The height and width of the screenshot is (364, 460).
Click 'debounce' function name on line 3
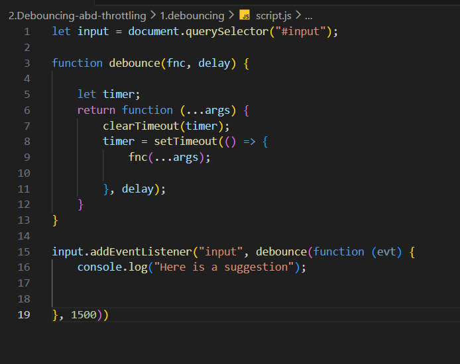pos(135,63)
